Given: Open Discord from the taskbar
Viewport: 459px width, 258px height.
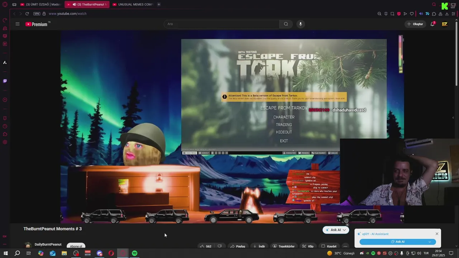Looking at the screenshot, I should point(99,253).
